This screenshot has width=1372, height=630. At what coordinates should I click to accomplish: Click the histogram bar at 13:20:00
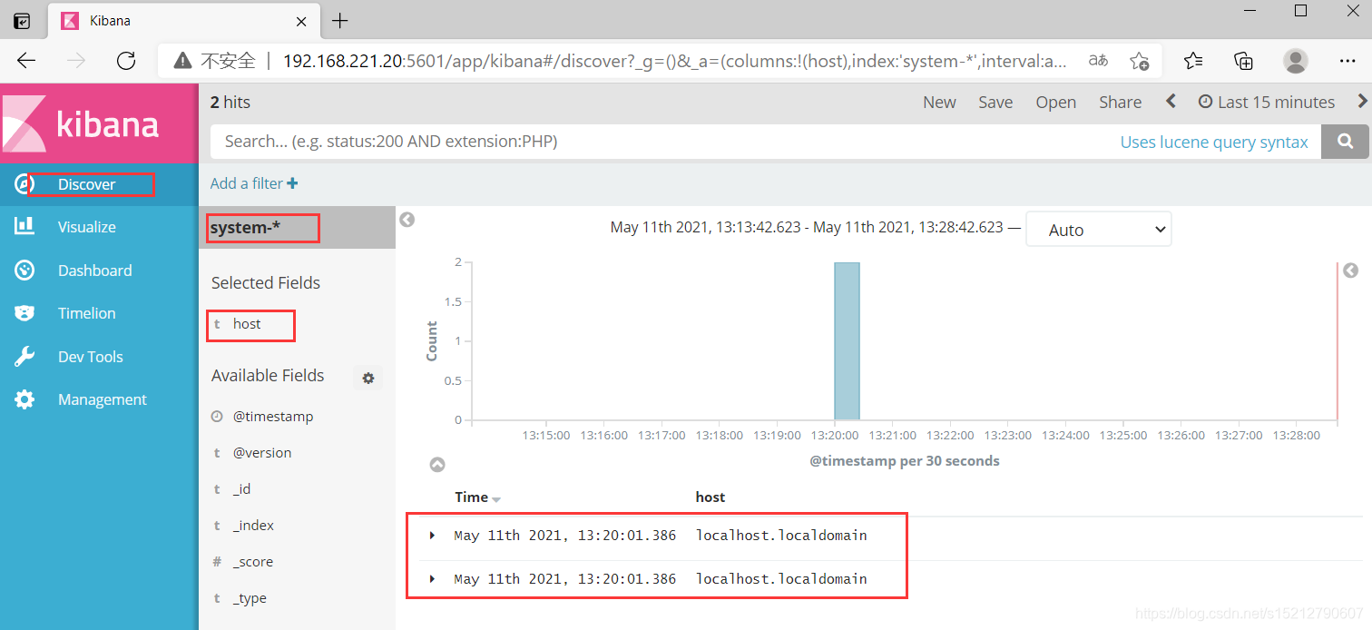[847, 341]
